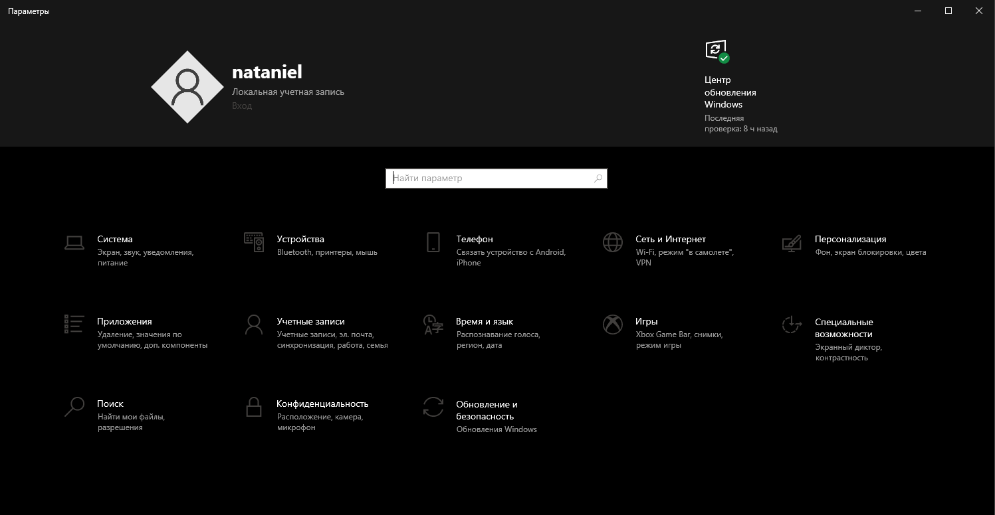
Task: Open the Игры settings title
Action: coord(647,322)
